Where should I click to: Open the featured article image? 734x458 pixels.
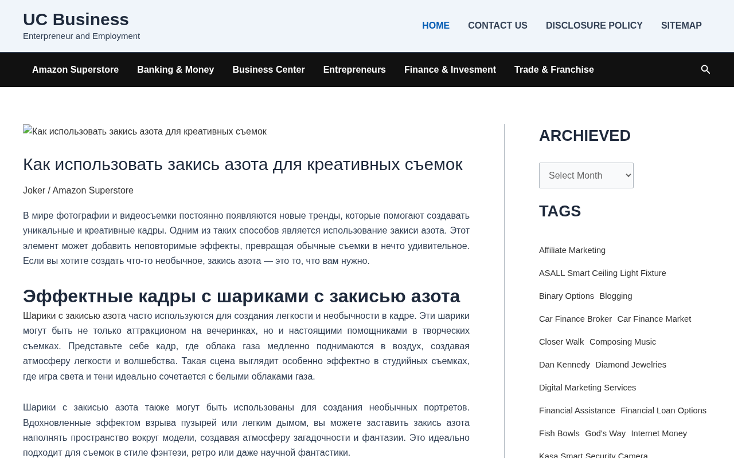pyautogui.click(x=145, y=131)
